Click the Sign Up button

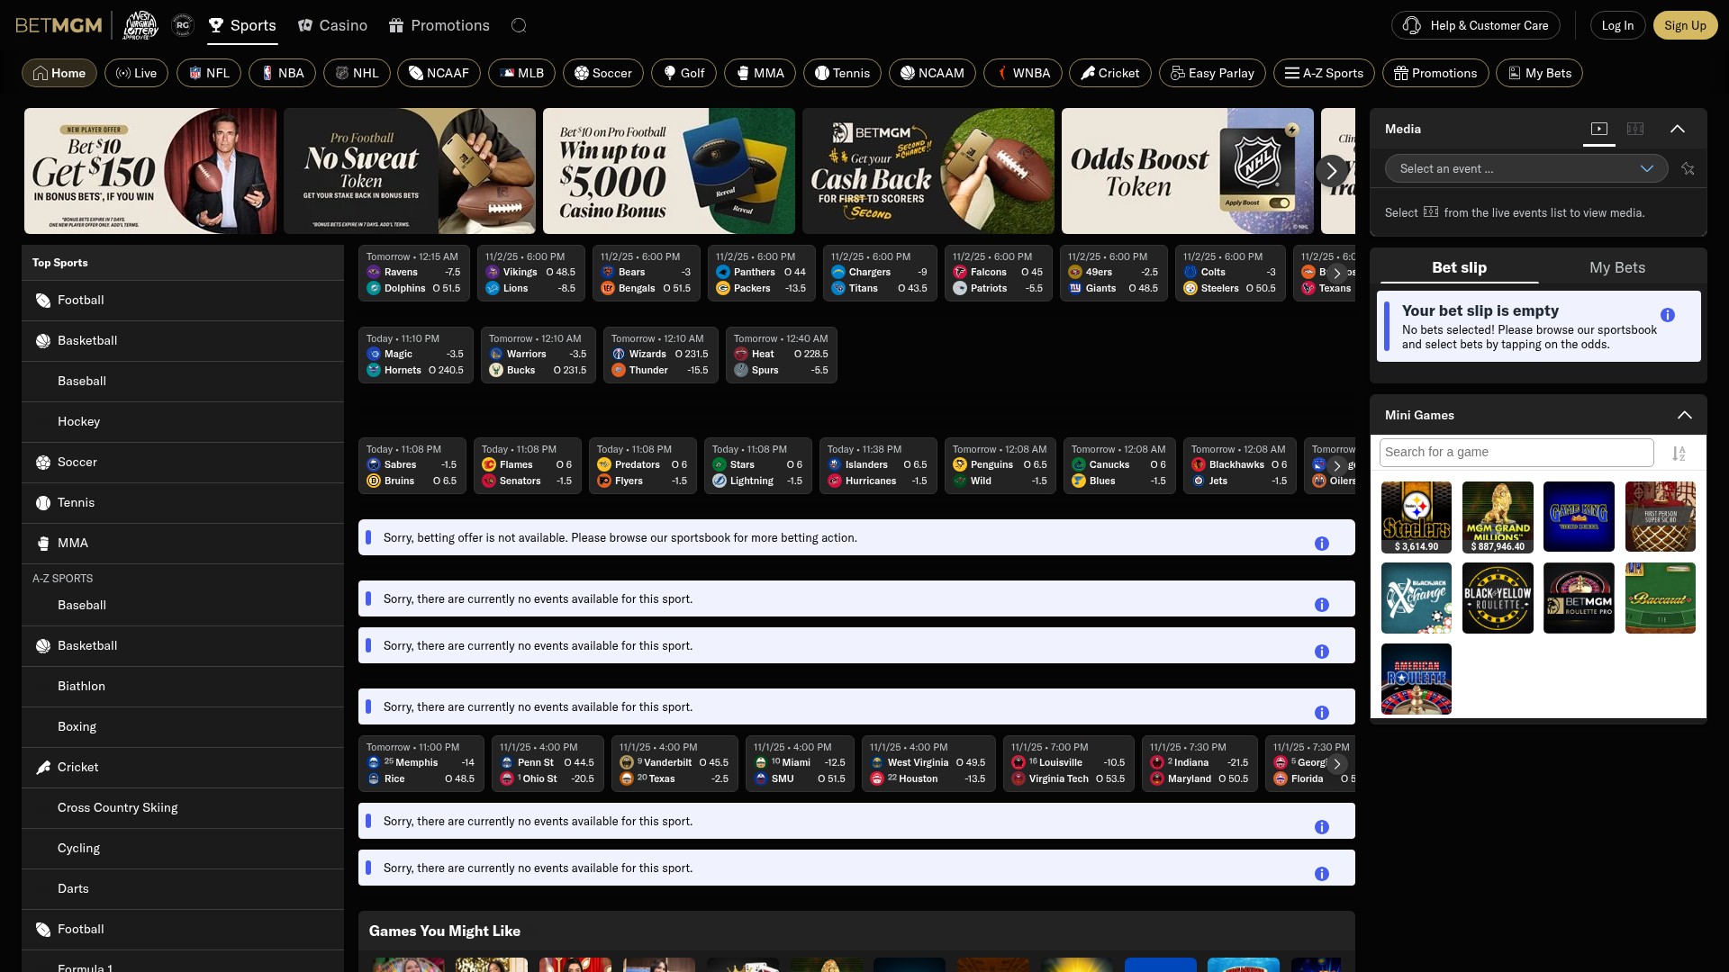point(1685,25)
